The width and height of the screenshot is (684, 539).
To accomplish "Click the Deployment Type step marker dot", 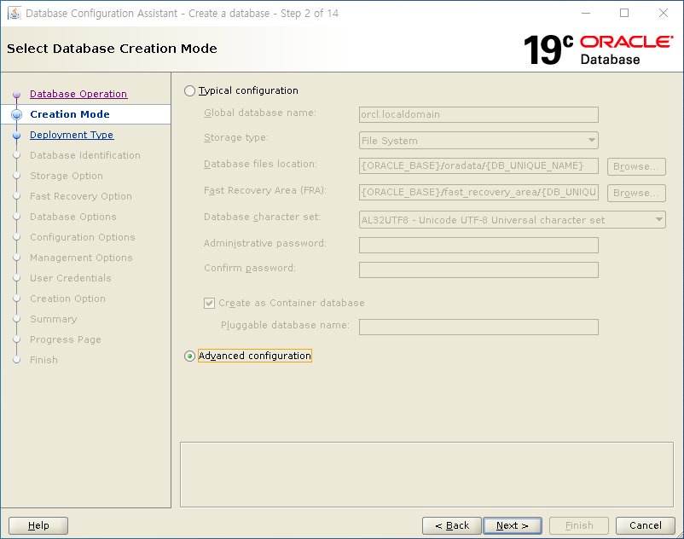I will point(16,136).
